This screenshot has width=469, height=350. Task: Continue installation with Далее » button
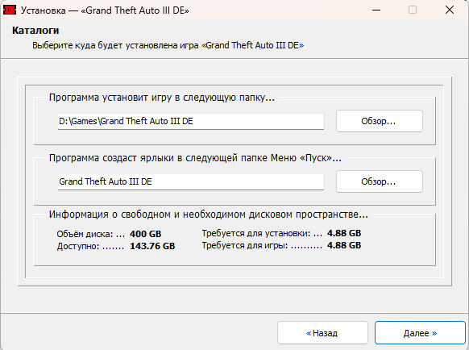pyautogui.click(x=420, y=333)
